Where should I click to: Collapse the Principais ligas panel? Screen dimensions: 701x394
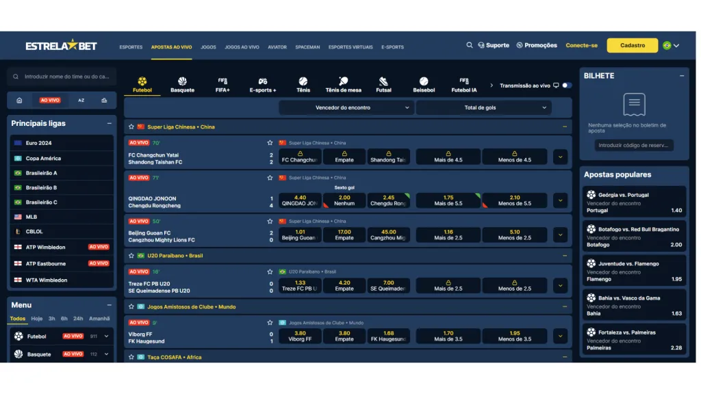pos(109,124)
